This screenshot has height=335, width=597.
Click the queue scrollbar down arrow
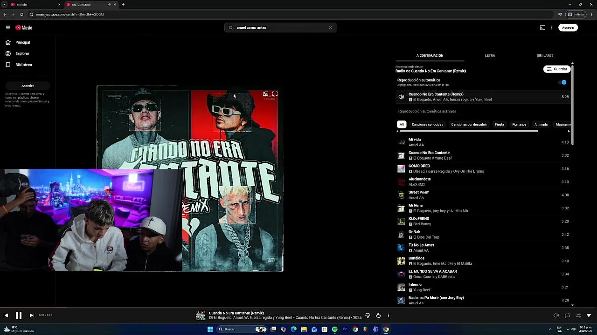[x=572, y=305]
